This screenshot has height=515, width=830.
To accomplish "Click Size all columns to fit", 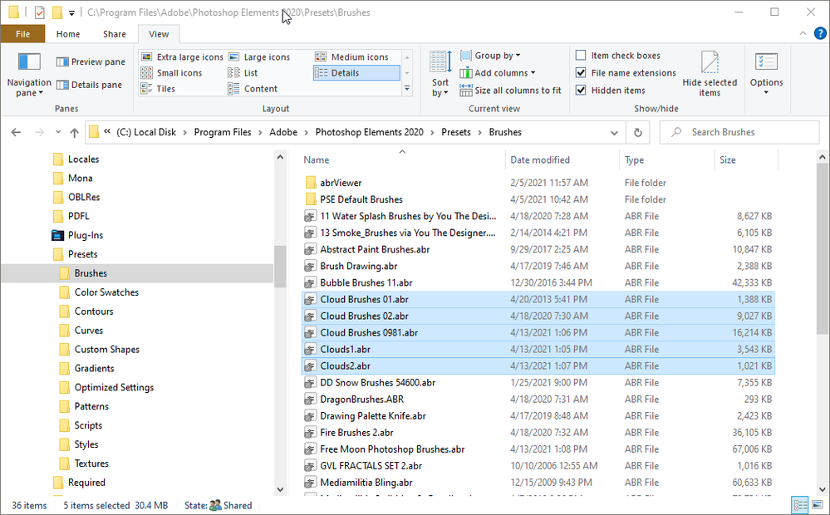I will pyautogui.click(x=510, y=91).
